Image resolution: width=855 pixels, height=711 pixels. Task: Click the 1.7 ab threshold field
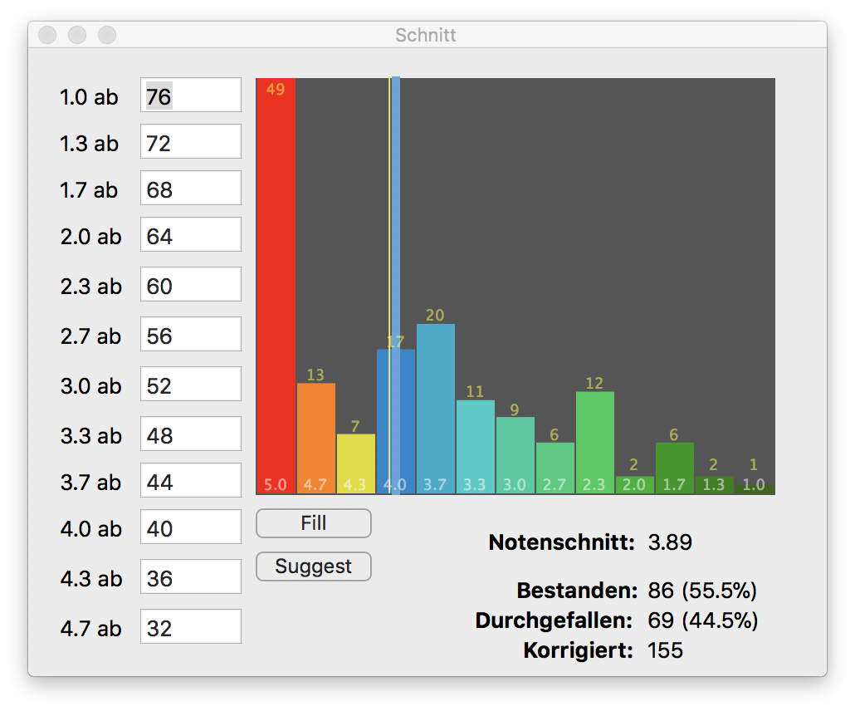point(191,188)
